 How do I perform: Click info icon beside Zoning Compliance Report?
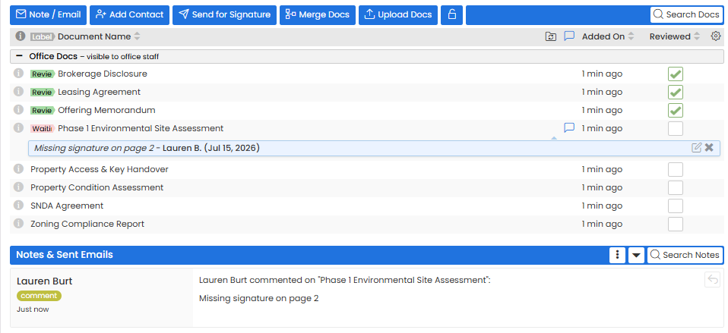(18, 223)
